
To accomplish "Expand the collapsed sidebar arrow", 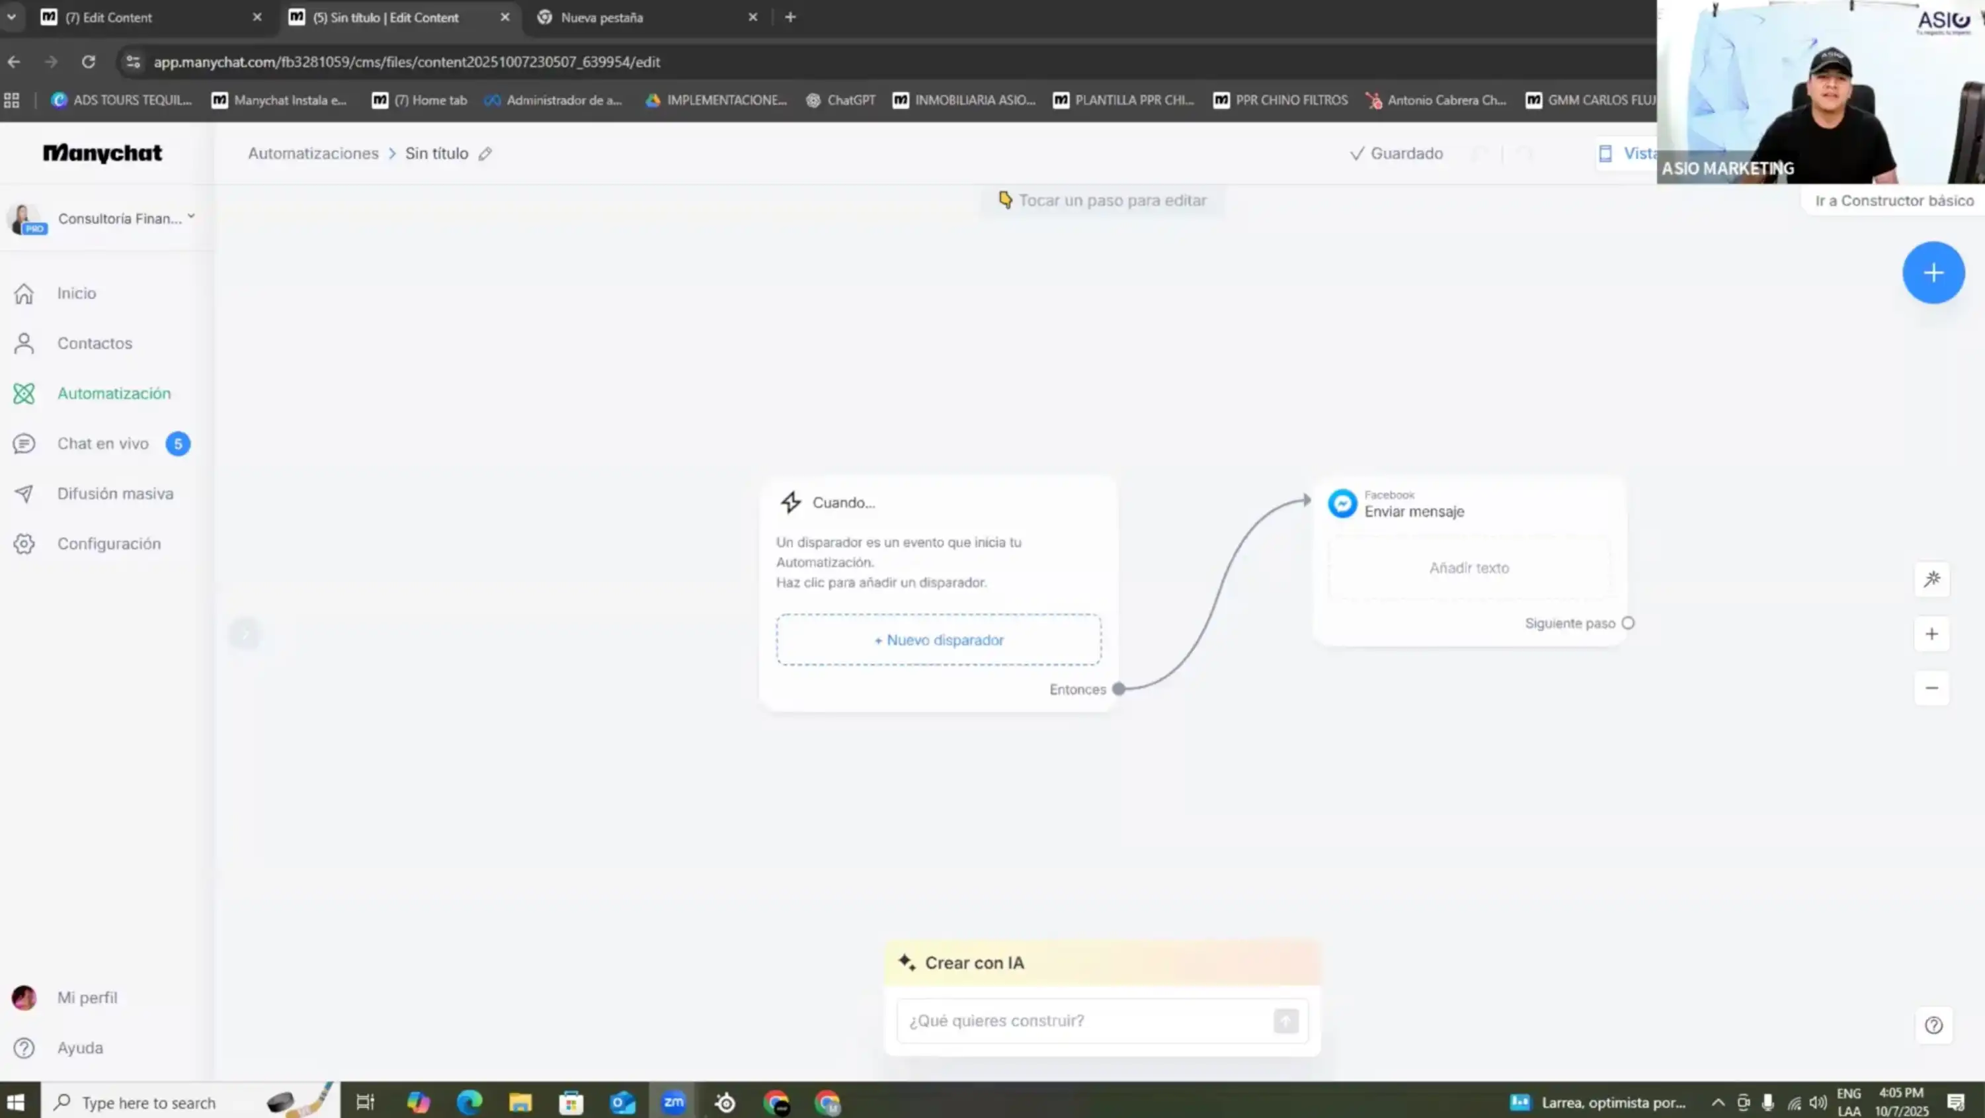I will point(245,634).
